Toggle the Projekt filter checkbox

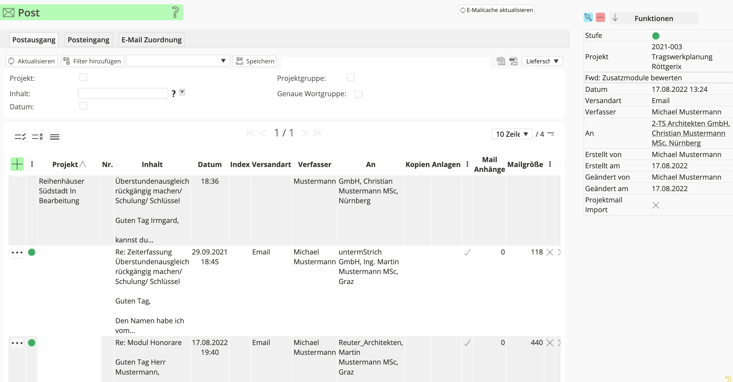[x=83, y=77]
